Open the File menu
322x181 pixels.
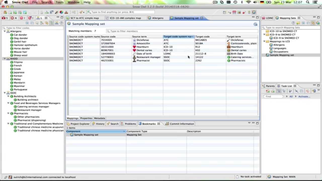click(x=35, y=2)
